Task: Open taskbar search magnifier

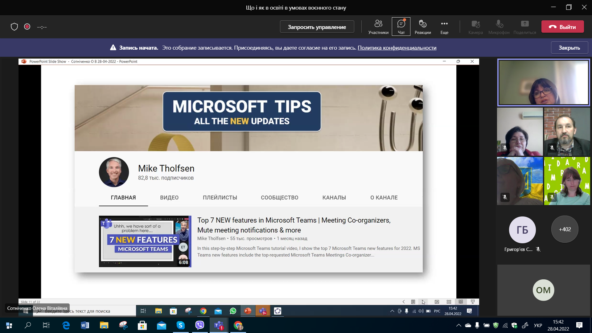Action: click(x=28, y=325)
